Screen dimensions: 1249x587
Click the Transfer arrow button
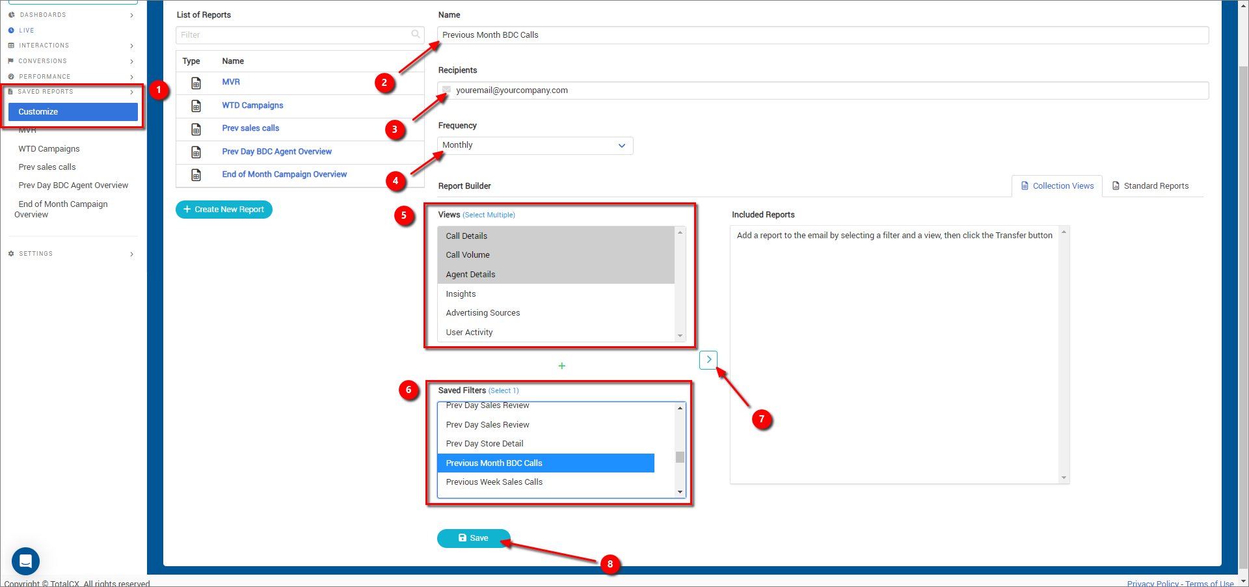(x=708, y=359)
